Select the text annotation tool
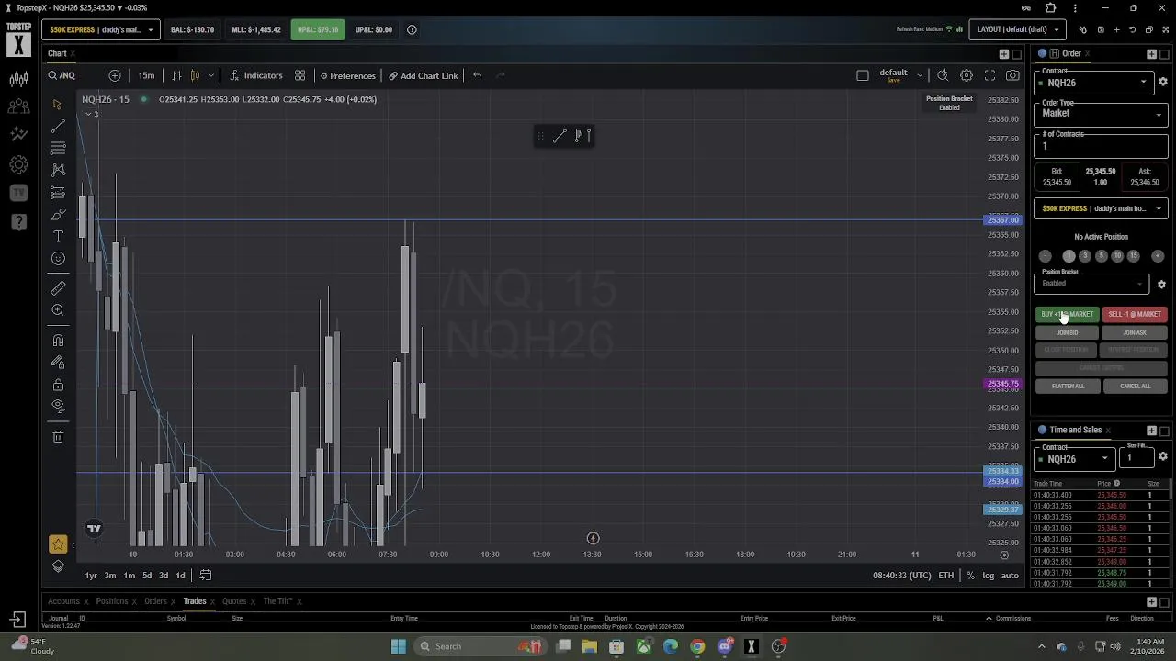This screenshot has width=1176, height=661. tap(58, 237)
